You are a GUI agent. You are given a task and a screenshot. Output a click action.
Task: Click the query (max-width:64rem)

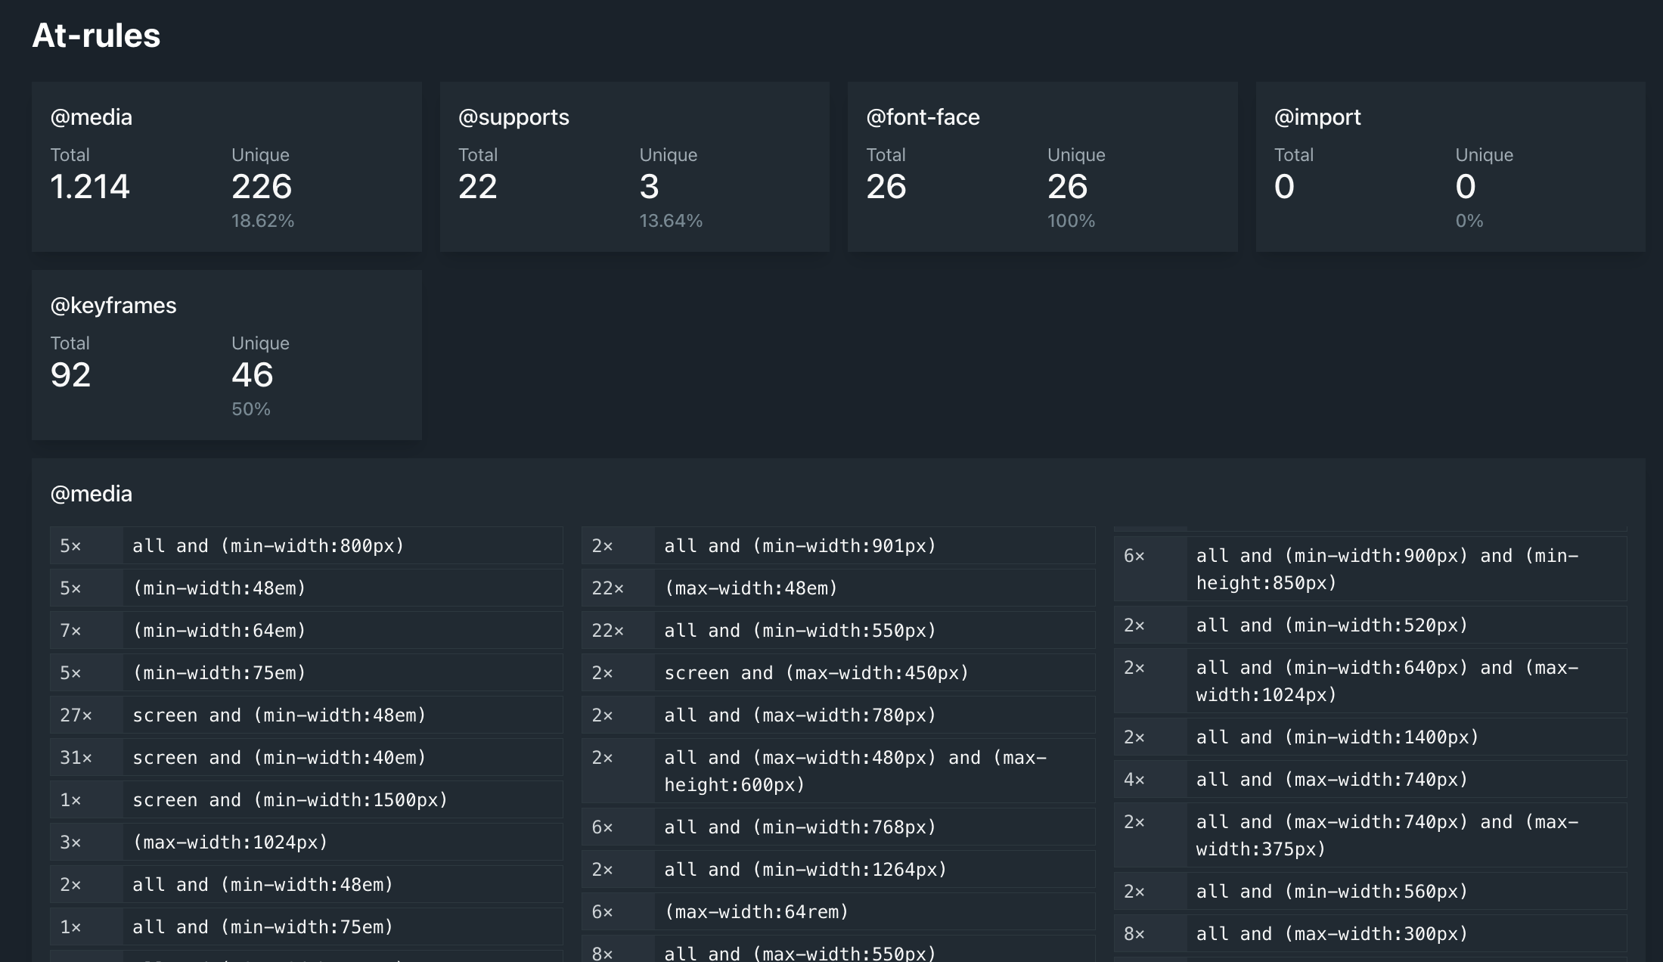tap(758, 912)
